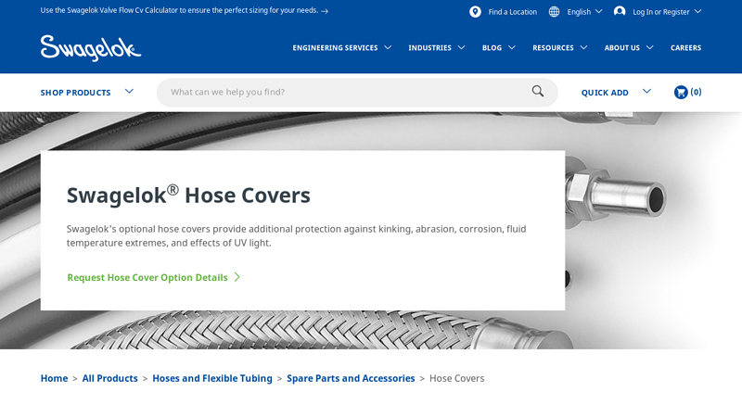
Task: Expand the Industries chevron
Action: point(461,47)
